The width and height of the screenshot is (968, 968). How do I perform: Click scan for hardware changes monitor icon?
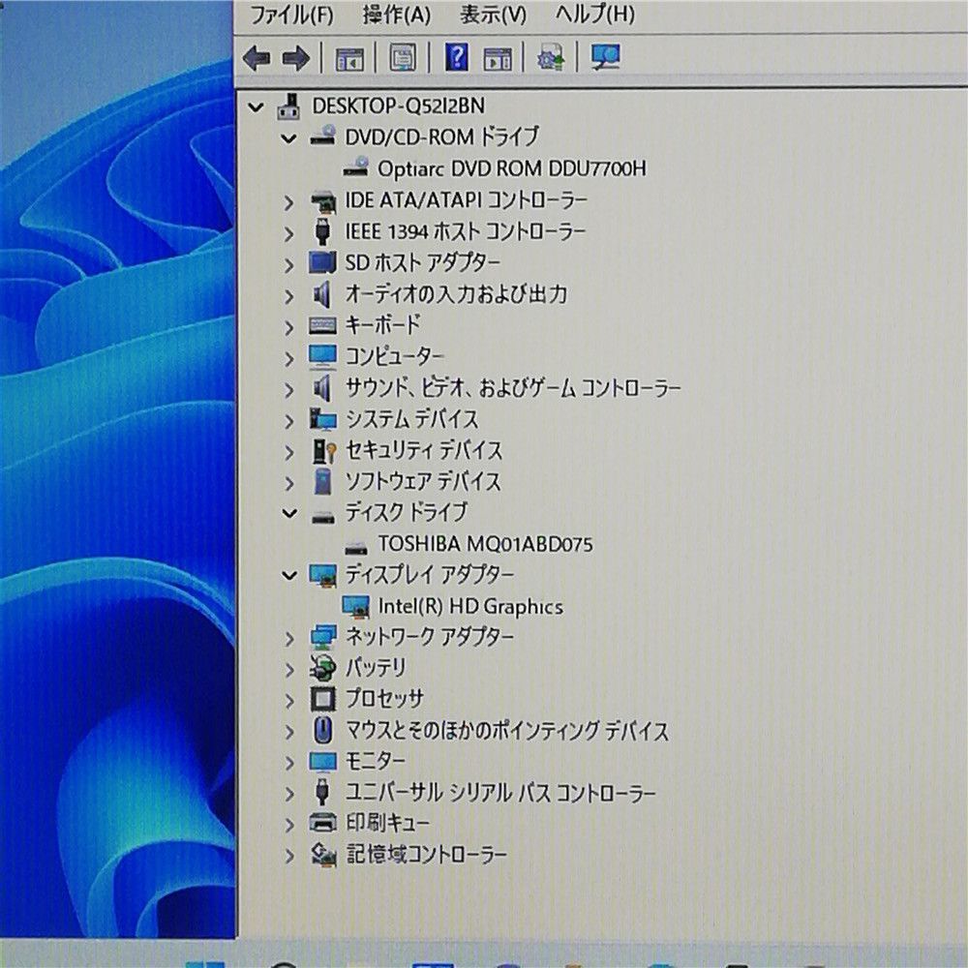click(606, 57)
